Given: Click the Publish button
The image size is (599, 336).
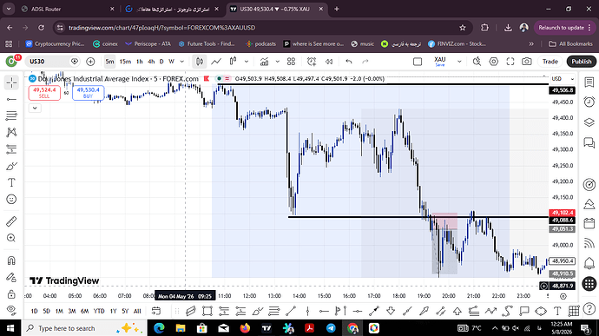Looking at the screenshot, I should coord(582,62).
